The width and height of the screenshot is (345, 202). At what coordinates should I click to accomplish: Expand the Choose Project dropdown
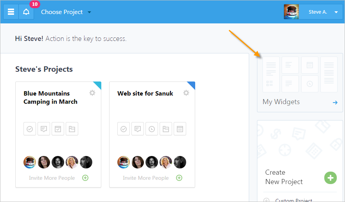[66, 12]
